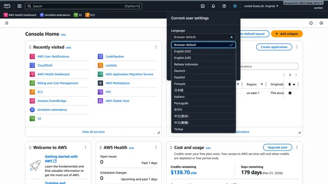Open the S3 shortcut in the favorites bar

click(x=77, y=15)
